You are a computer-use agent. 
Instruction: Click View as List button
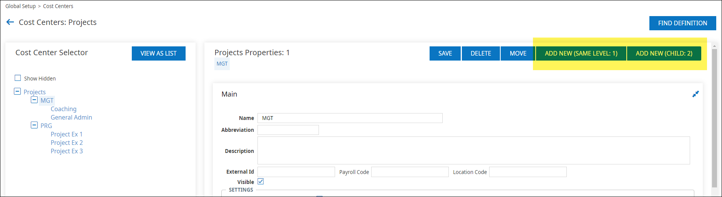[x=158, y=53]
